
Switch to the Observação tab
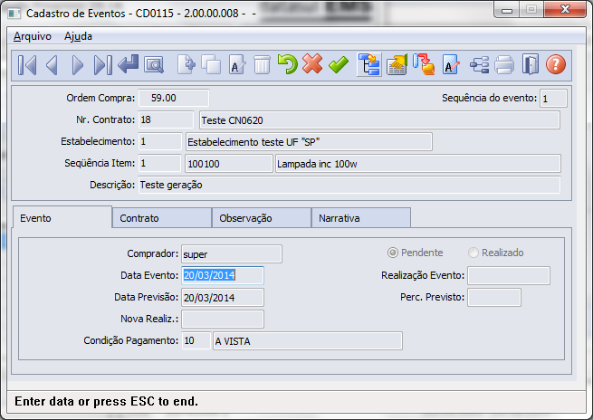(262, 218)
